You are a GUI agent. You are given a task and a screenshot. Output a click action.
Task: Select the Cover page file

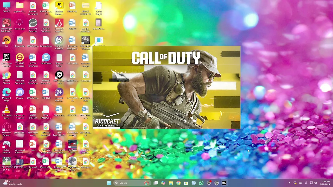[x=86, y=77]
